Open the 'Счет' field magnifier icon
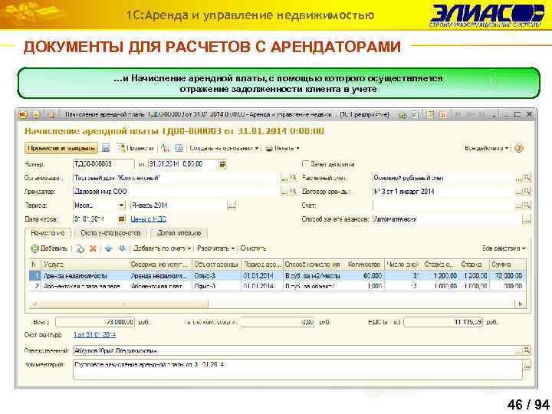Viewport: 552px width, 414px height. tap(527, 205)
